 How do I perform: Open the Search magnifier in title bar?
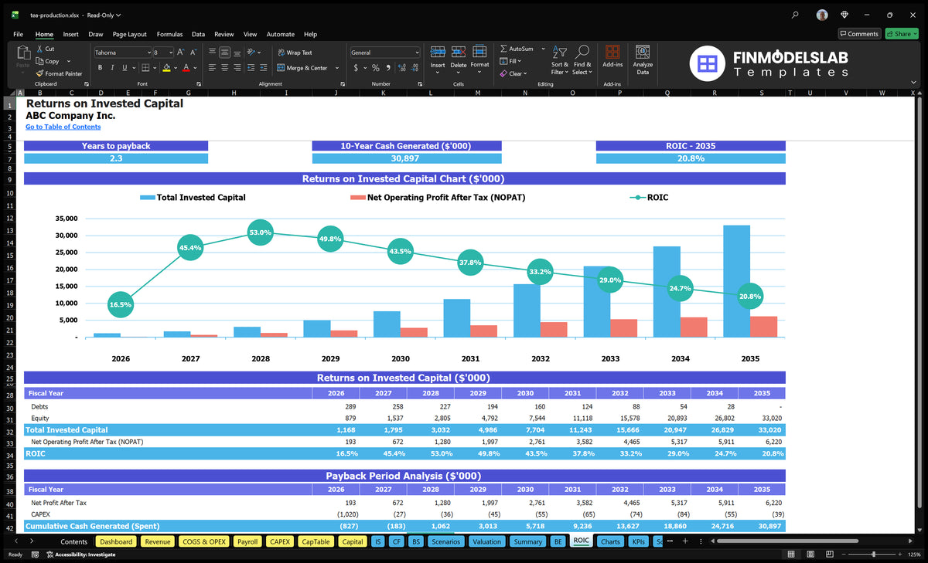coord(796,15)
